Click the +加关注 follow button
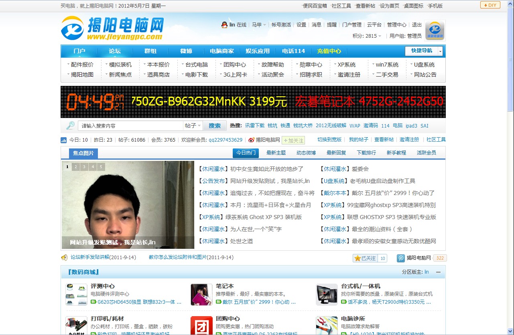The width and height of the screenshot is (514, 335). [x=293, y=140]
